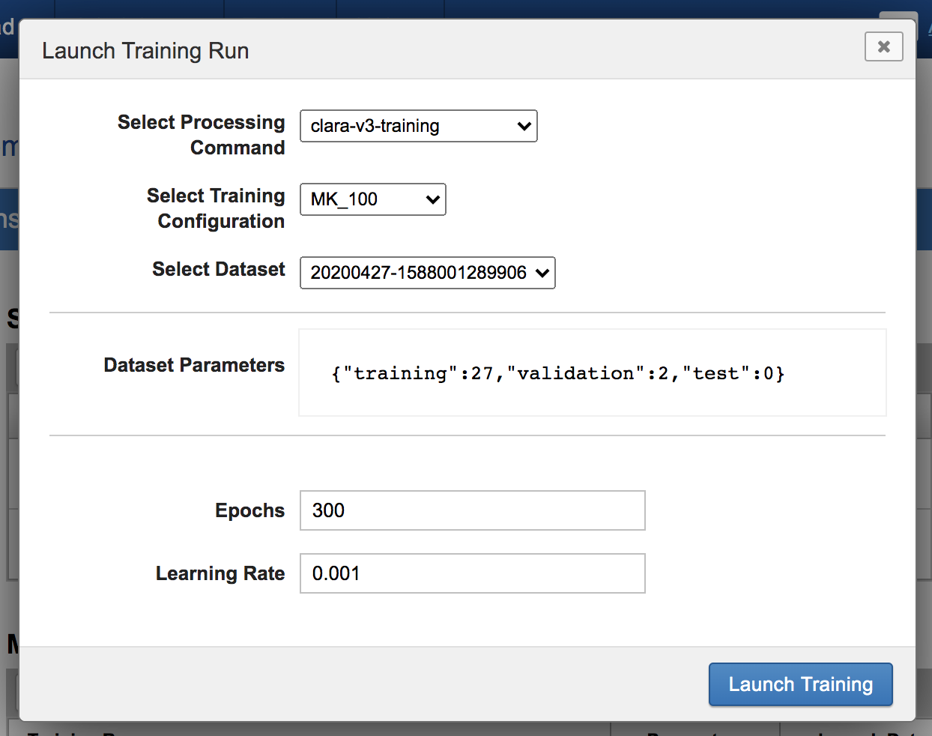Click the chevron arrow beside MK_100
This screenshot has width=932, height=736.
click(x=432, y=199)
